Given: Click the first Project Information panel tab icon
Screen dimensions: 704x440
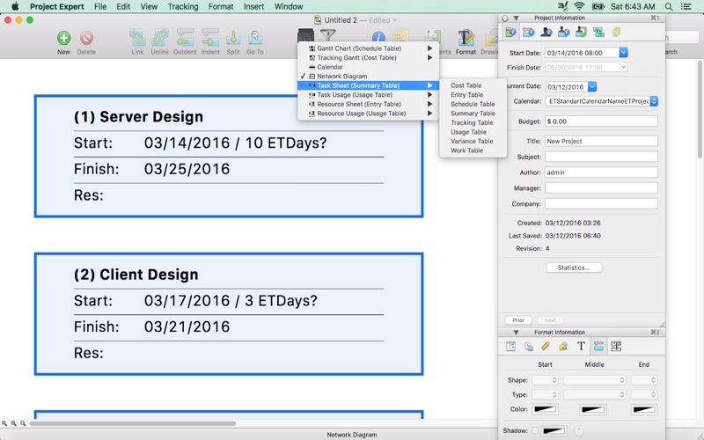Looking at the screenshot, I should coord(511,33).
